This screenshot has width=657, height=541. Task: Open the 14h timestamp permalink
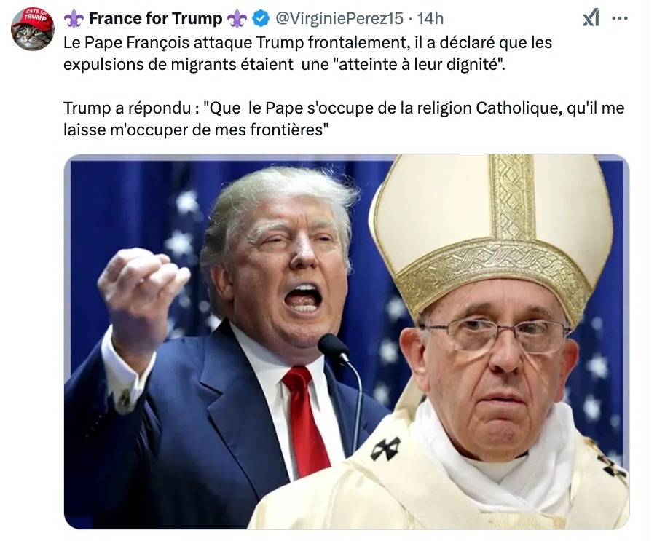(430, 18)
